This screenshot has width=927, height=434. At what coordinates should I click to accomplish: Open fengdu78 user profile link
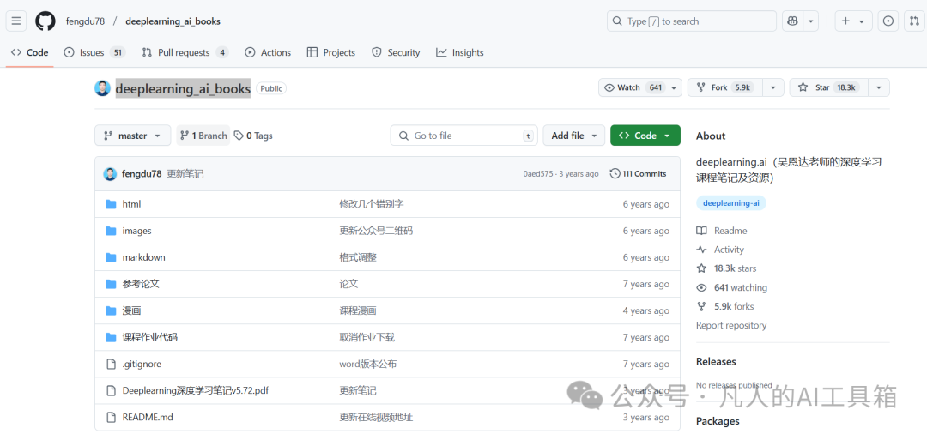click(x=85, y=21)
